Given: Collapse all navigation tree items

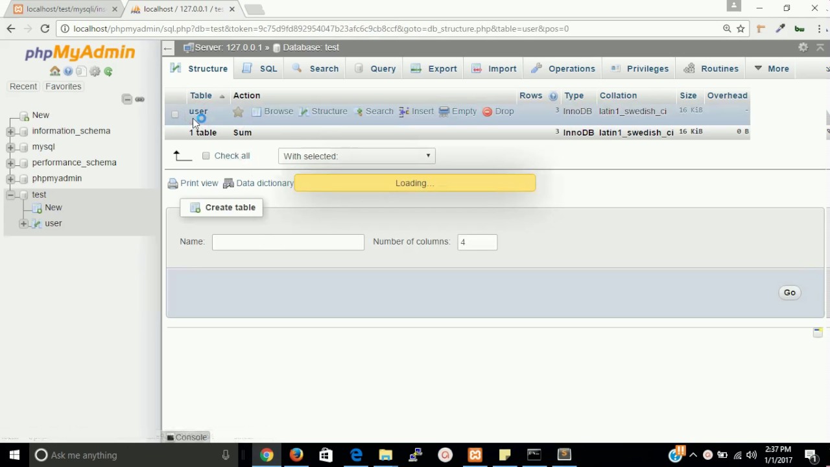Looking at the screenshot, I should click(127, 99).
